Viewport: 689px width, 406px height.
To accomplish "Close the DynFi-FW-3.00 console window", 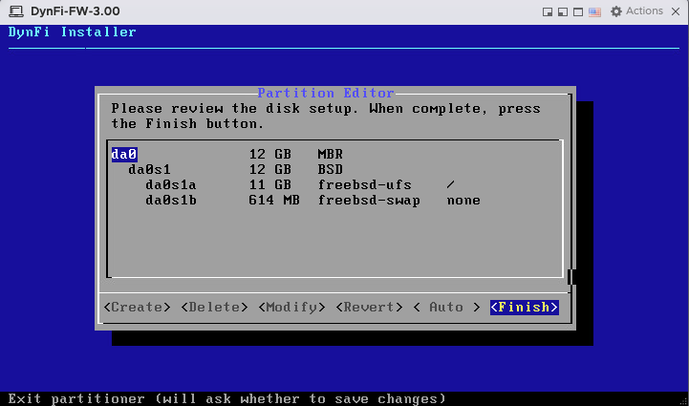I will click(x=676, y=11).
